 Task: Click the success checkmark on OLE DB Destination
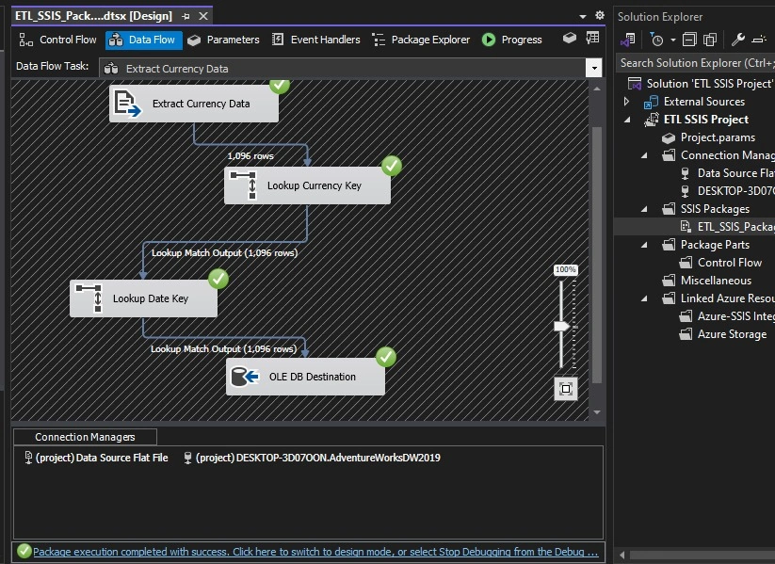pyautogui.click(x=385, y=357)
